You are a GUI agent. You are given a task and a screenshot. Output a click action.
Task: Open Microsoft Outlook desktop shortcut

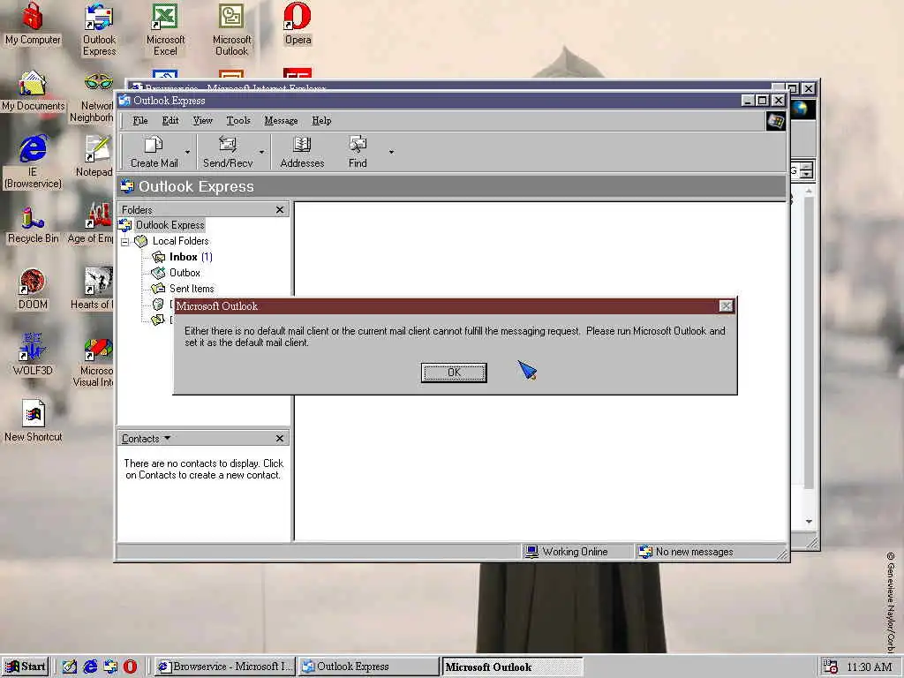tap(232, 30)
